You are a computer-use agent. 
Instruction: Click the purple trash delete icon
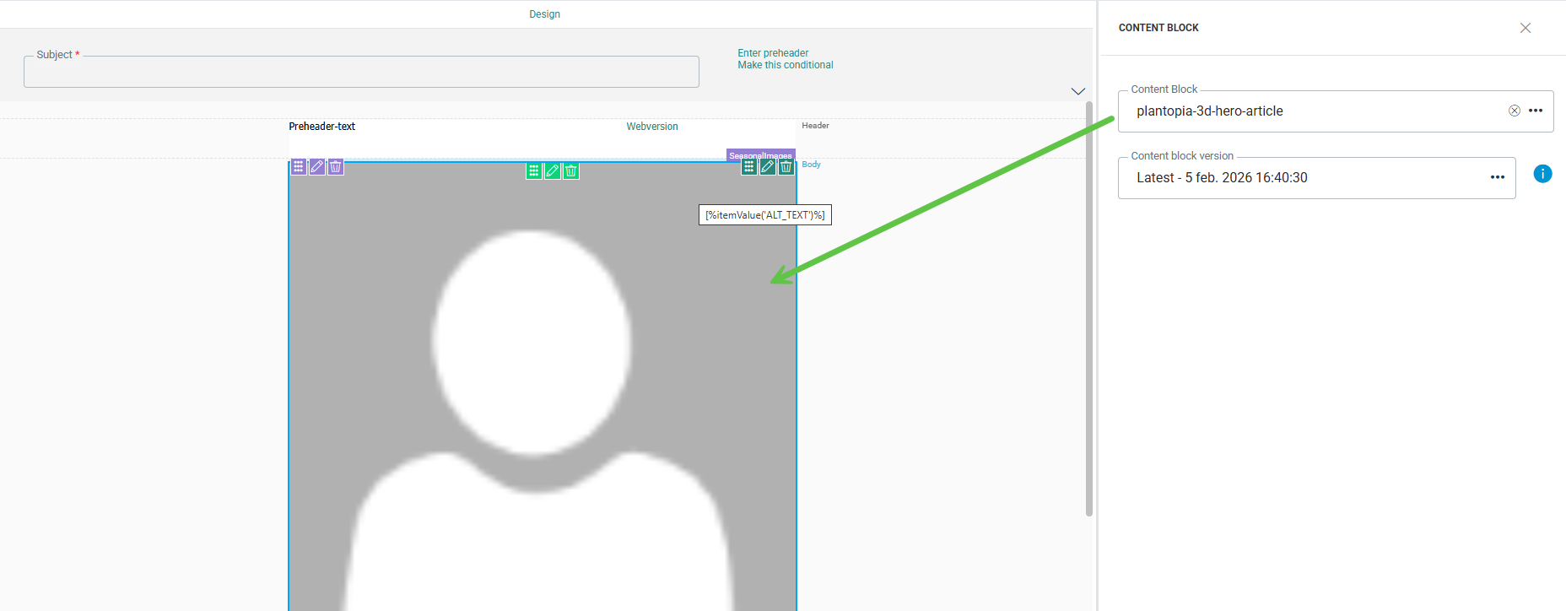pyautogui.click(x=336, y=167)
